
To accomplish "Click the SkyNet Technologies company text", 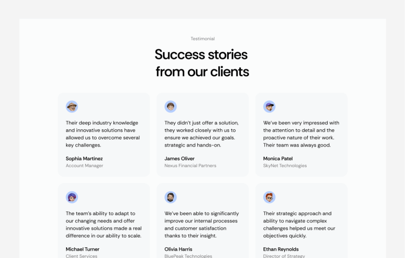I will (285, 166).
